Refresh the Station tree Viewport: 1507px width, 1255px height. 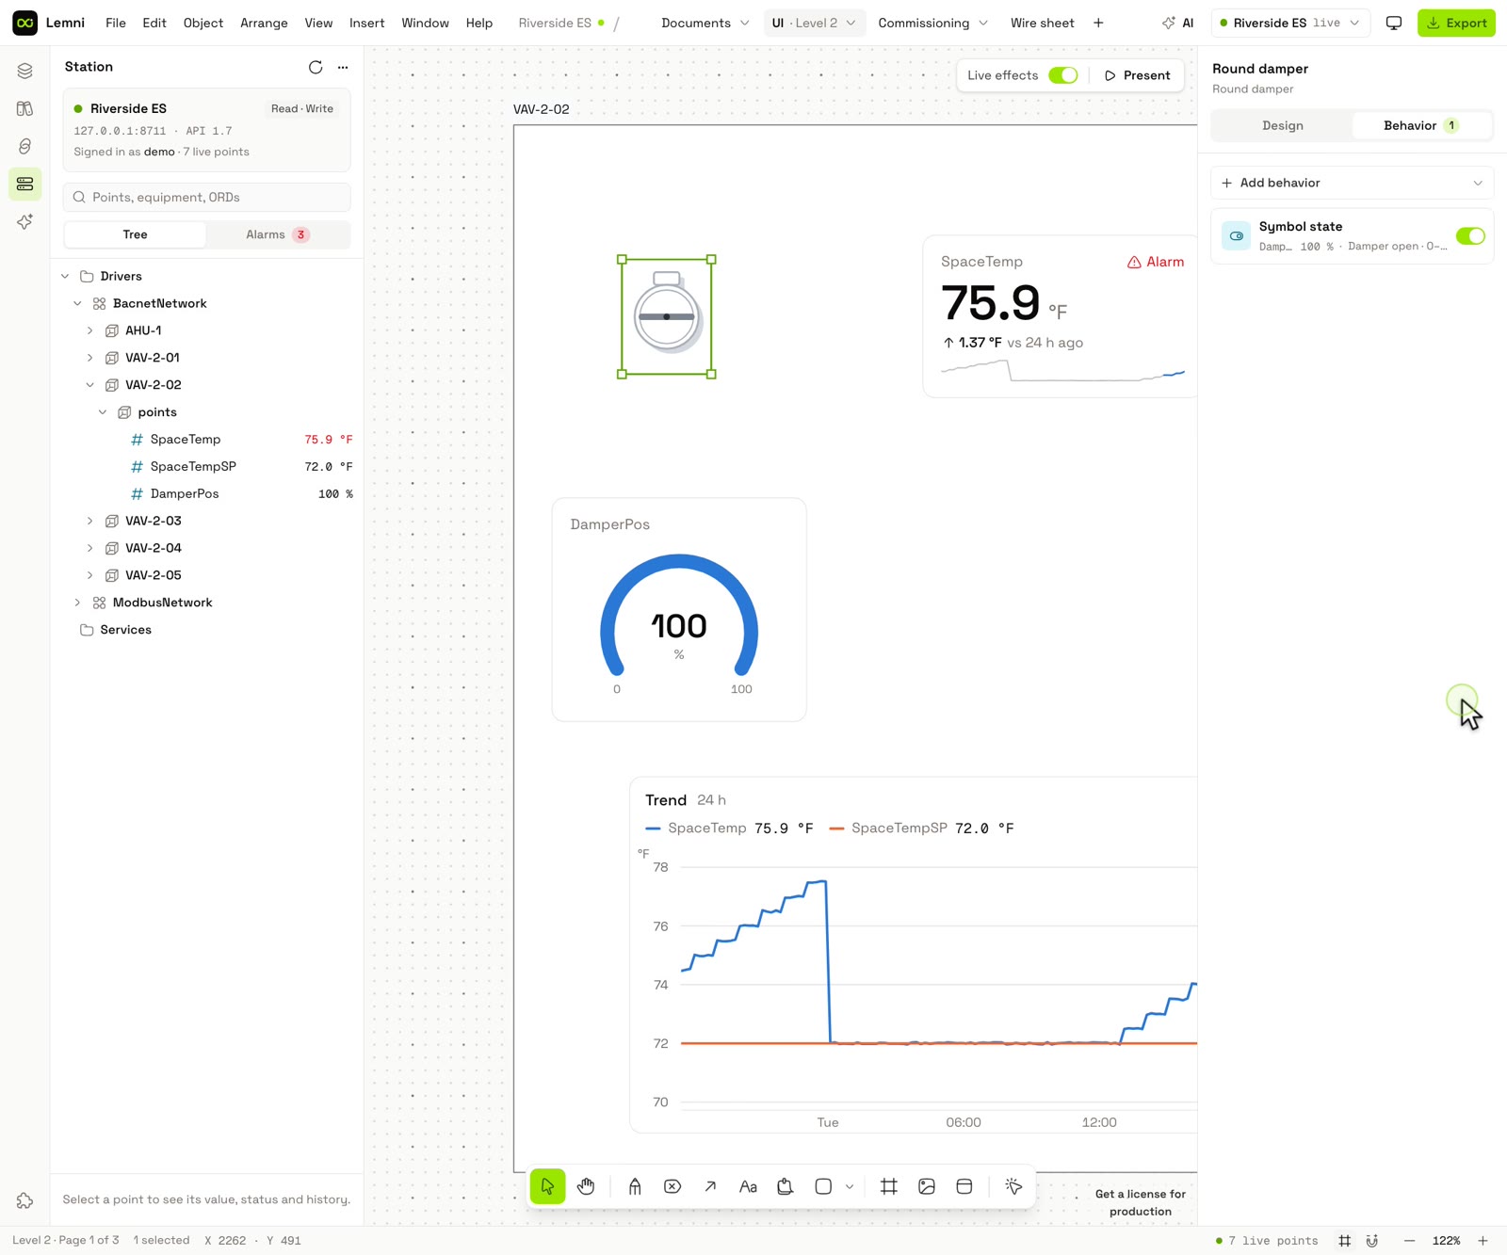(x=316, y=67)
